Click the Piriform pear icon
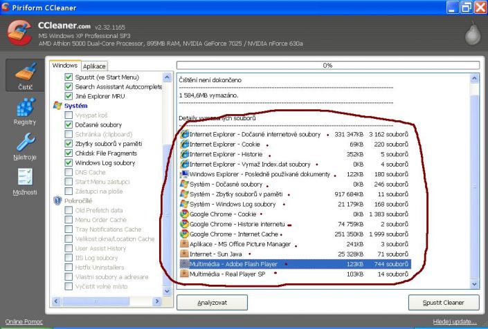Image resolution: width=488 pixels, height=329 pixels. pos(473,33)
